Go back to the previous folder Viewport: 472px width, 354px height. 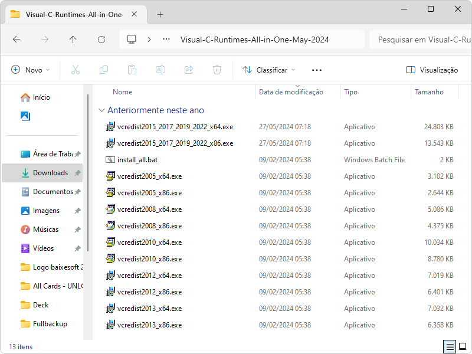click(17, 40)
